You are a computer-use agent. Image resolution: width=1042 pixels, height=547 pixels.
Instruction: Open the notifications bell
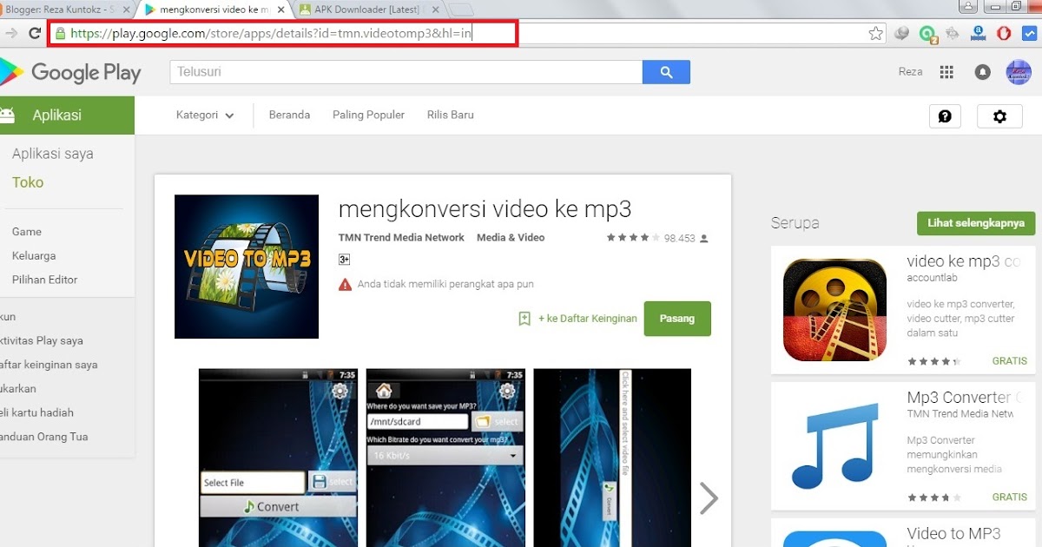point(982,72)
